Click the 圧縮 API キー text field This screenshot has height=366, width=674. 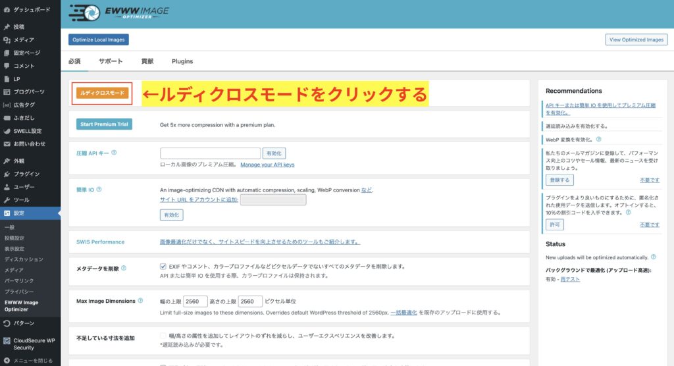(209, 153)
